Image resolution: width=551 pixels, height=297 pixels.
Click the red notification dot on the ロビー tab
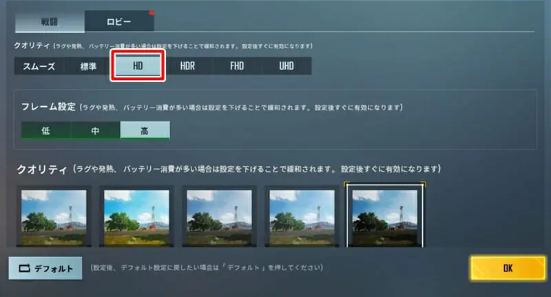pos(152,13)
